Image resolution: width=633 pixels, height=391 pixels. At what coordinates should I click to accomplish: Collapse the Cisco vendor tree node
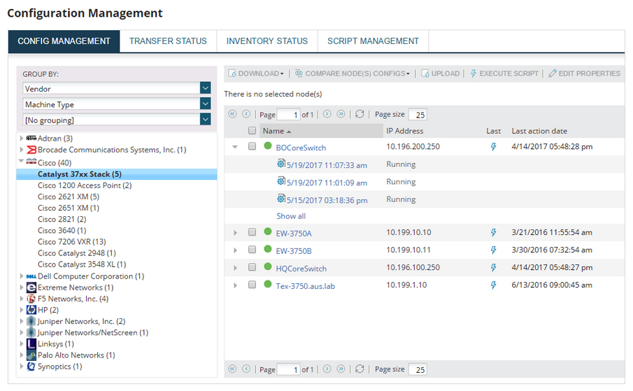(21, 161)
